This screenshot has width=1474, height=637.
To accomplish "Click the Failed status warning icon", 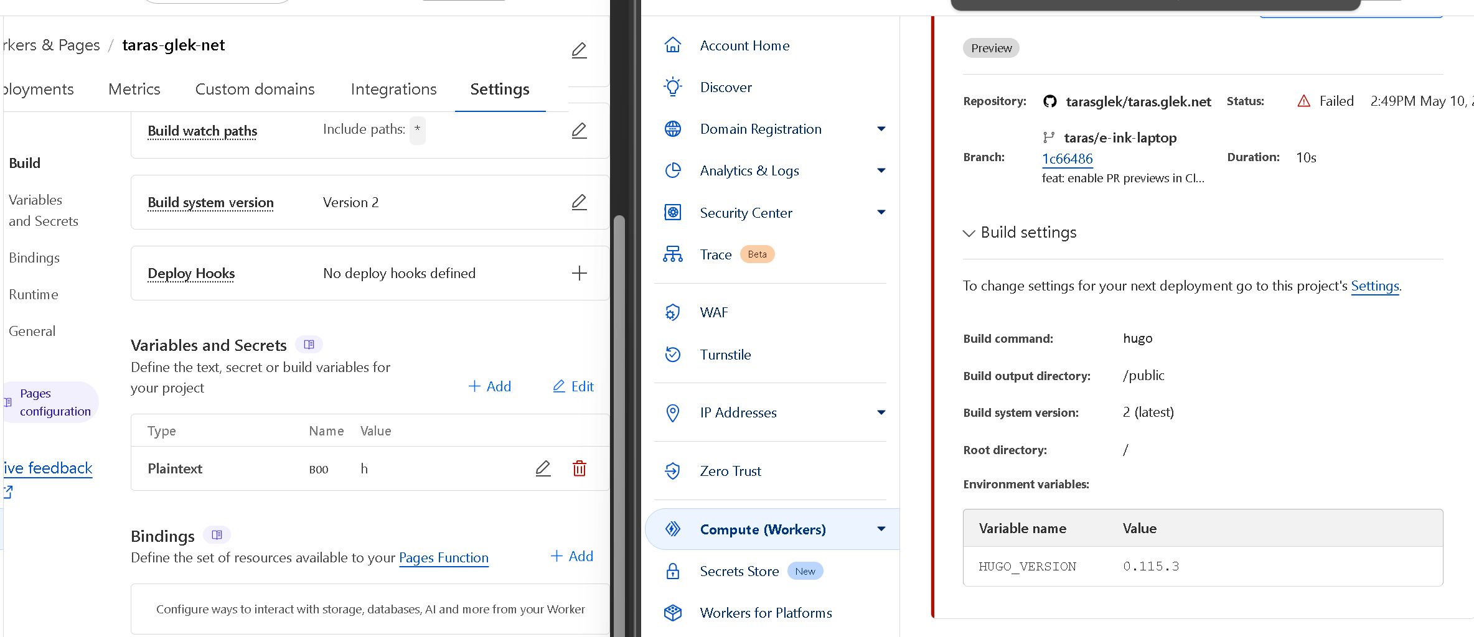I will (x=1304, y=101).
